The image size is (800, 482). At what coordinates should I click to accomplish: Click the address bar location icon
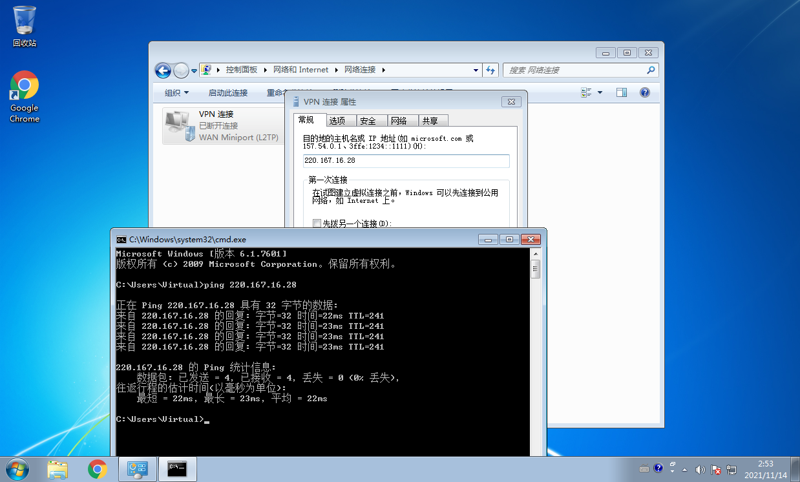tap(206, 70)
